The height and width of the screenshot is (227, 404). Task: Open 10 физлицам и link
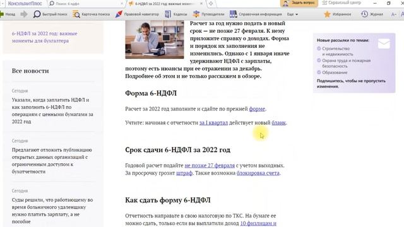pyautogui.click(x=258, y=223)
